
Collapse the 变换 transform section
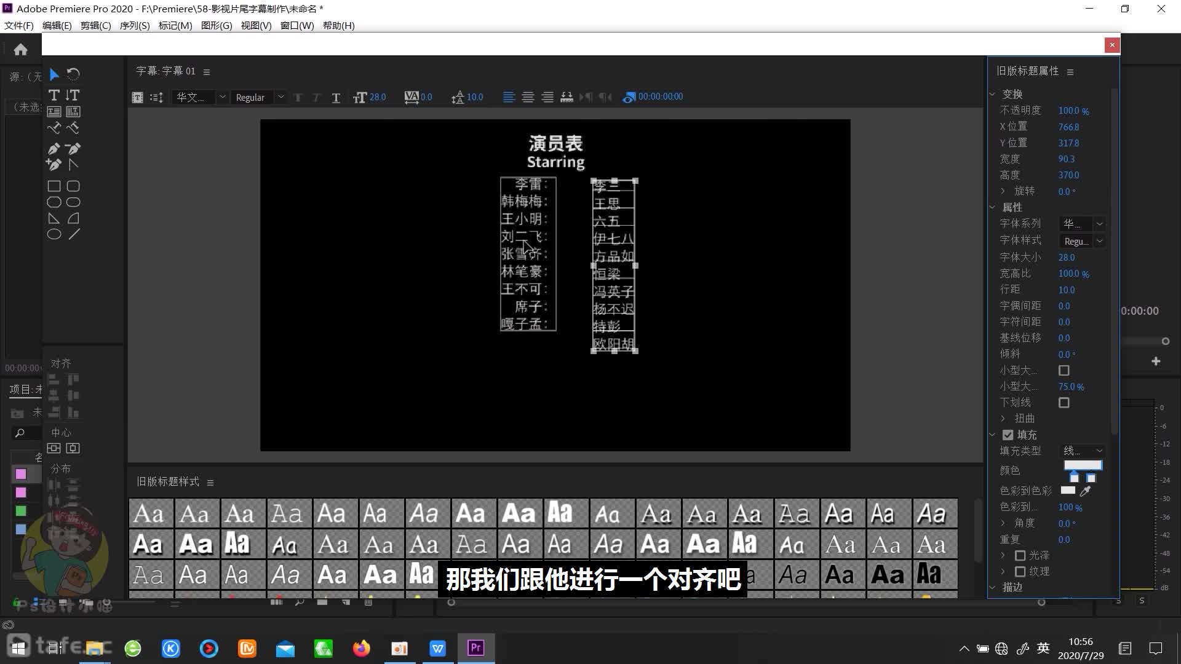click(992, 94)
